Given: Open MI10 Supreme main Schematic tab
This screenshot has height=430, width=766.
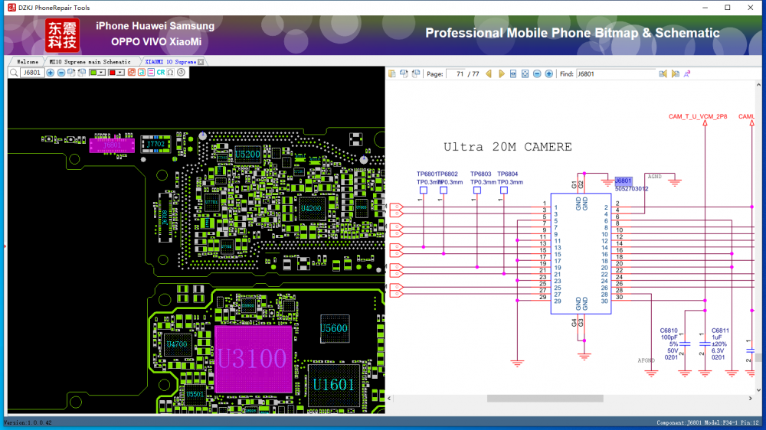Looking at the screenshot, I should pos(90,61).
